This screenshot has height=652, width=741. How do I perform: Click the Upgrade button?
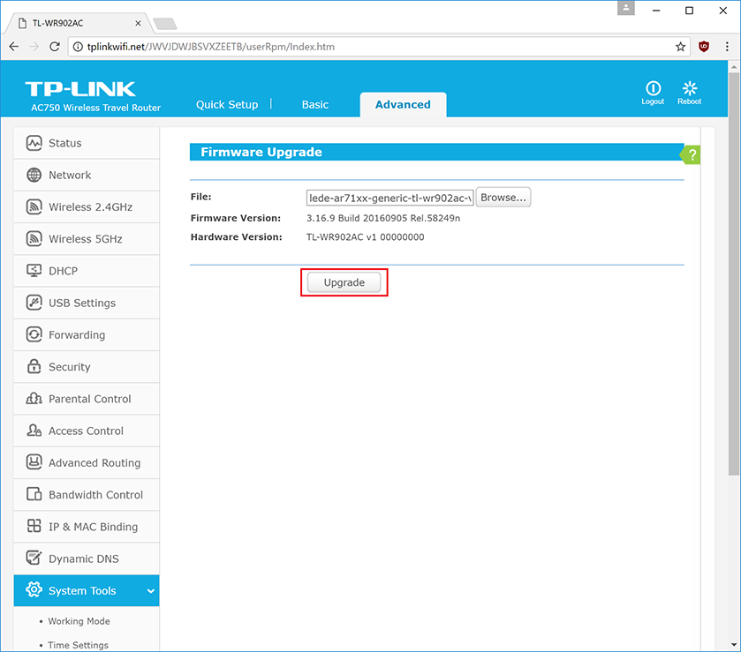[344, 282]
